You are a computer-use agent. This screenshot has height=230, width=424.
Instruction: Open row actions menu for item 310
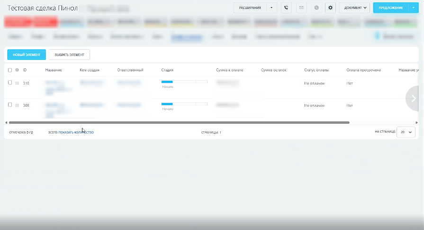tap(17, 83)
